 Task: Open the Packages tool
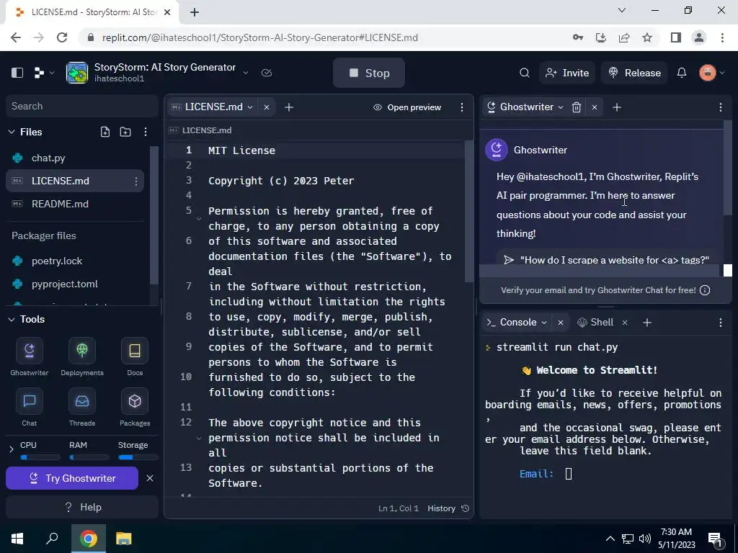pyautogui.click(x=135, y=408)
